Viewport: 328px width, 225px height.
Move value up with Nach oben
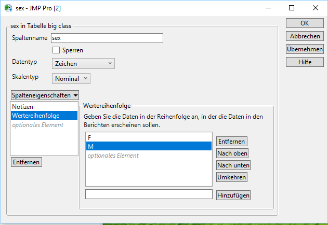232,153
